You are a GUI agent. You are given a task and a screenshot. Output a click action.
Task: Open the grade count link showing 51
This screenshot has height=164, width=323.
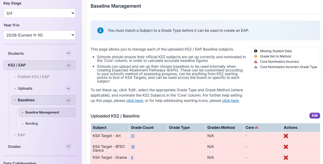pos(132,136)
